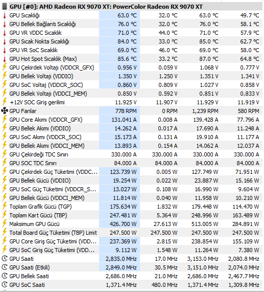Click thermometer icon for GPU VR SoC Sıcaklık
Screen dimensions: 264x292
(x=5, y=50)
